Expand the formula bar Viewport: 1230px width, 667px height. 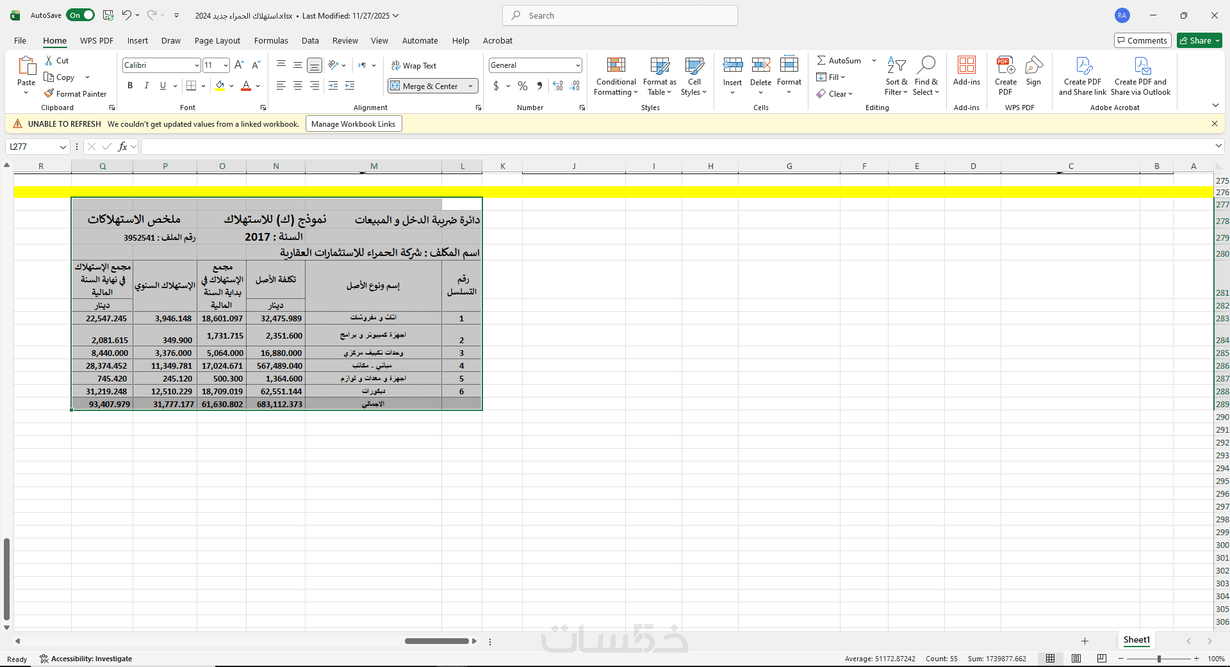pyautogui.click(x=1218, y=147)
